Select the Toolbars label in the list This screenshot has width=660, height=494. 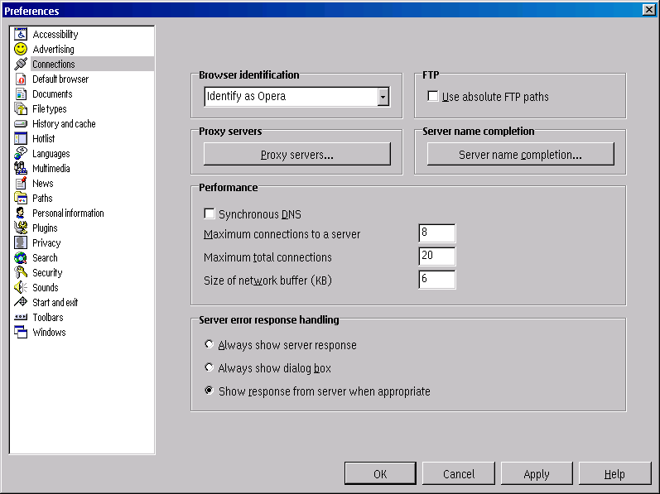point(48,318)
